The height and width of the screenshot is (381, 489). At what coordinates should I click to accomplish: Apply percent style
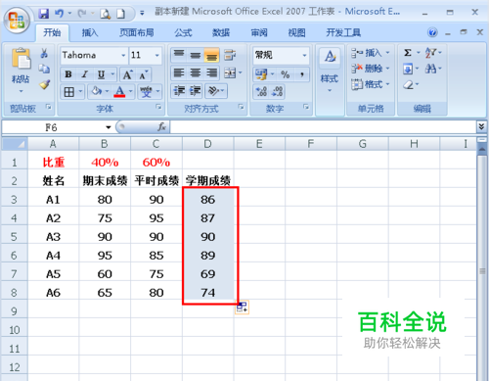pyautogui.click(x=286, y=74)
